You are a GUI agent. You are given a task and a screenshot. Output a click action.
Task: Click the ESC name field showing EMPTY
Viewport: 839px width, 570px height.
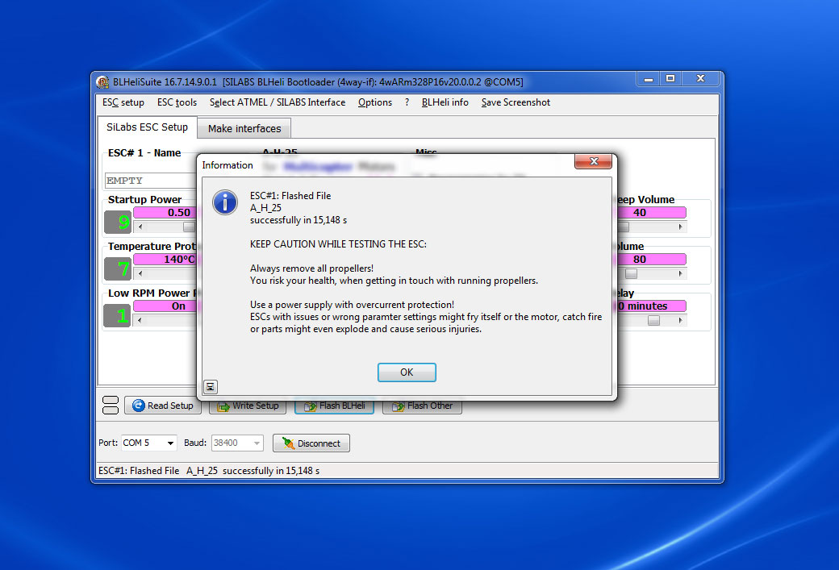click(x=151, y=181)
